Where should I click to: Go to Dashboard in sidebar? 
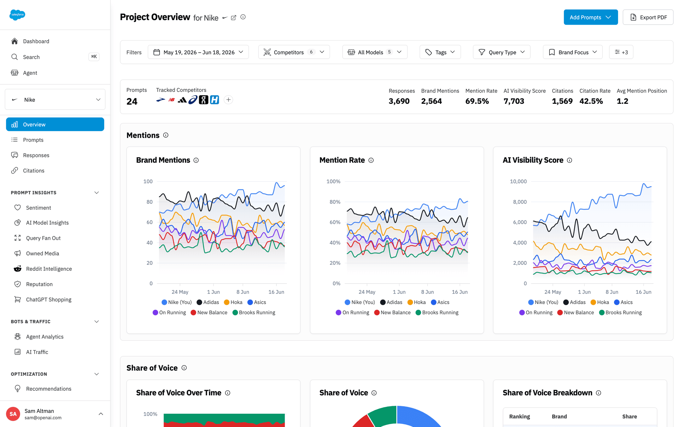(x=55, y=41)
